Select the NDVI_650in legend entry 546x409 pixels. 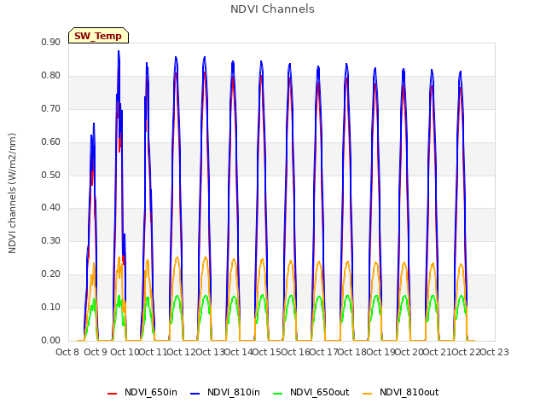pos(142,392)
